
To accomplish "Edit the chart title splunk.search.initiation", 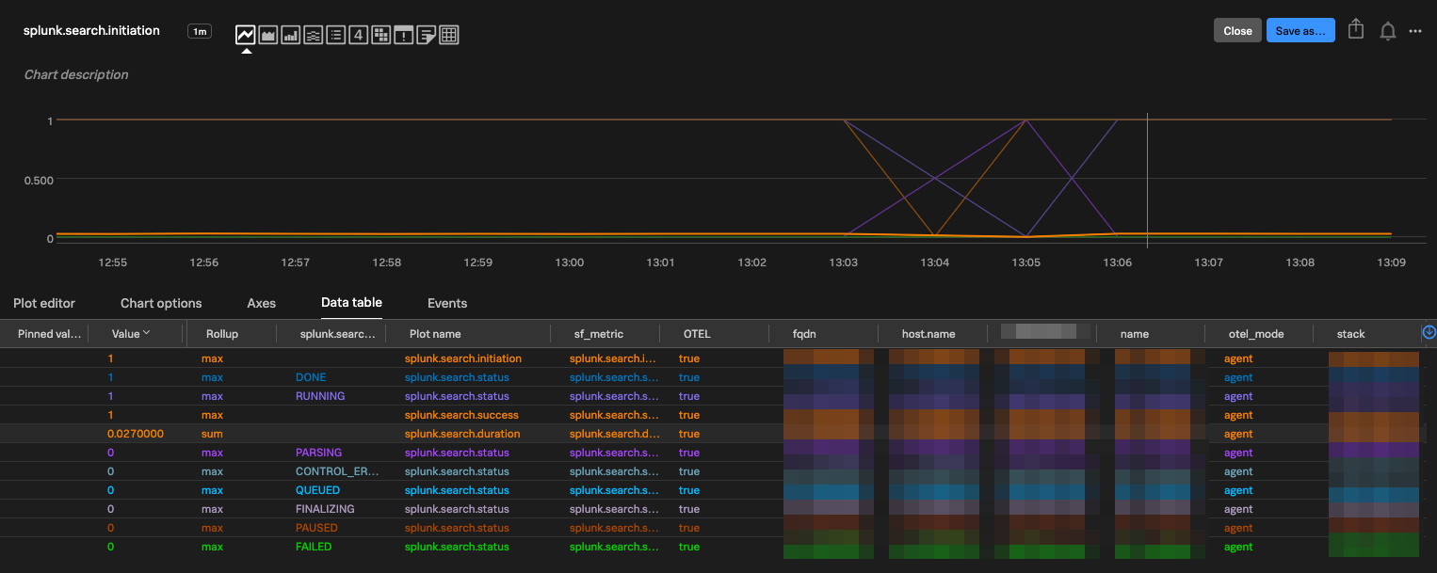I will click(x=91, y=30).
